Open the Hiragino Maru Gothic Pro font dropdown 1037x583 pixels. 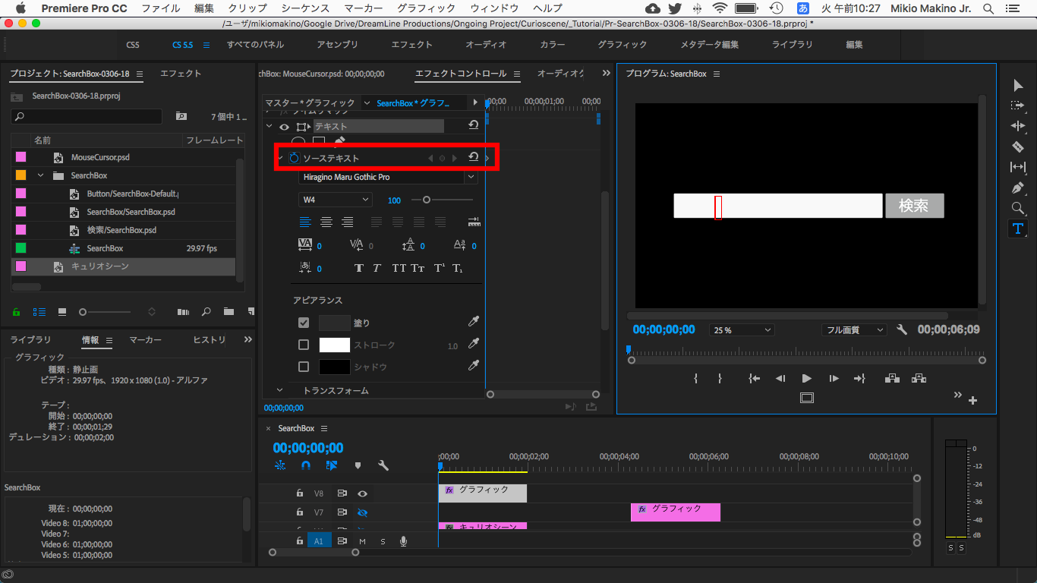coord(388,177)
